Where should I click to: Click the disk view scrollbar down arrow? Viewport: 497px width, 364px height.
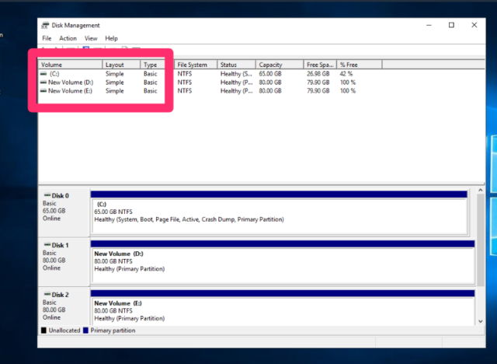481,321
